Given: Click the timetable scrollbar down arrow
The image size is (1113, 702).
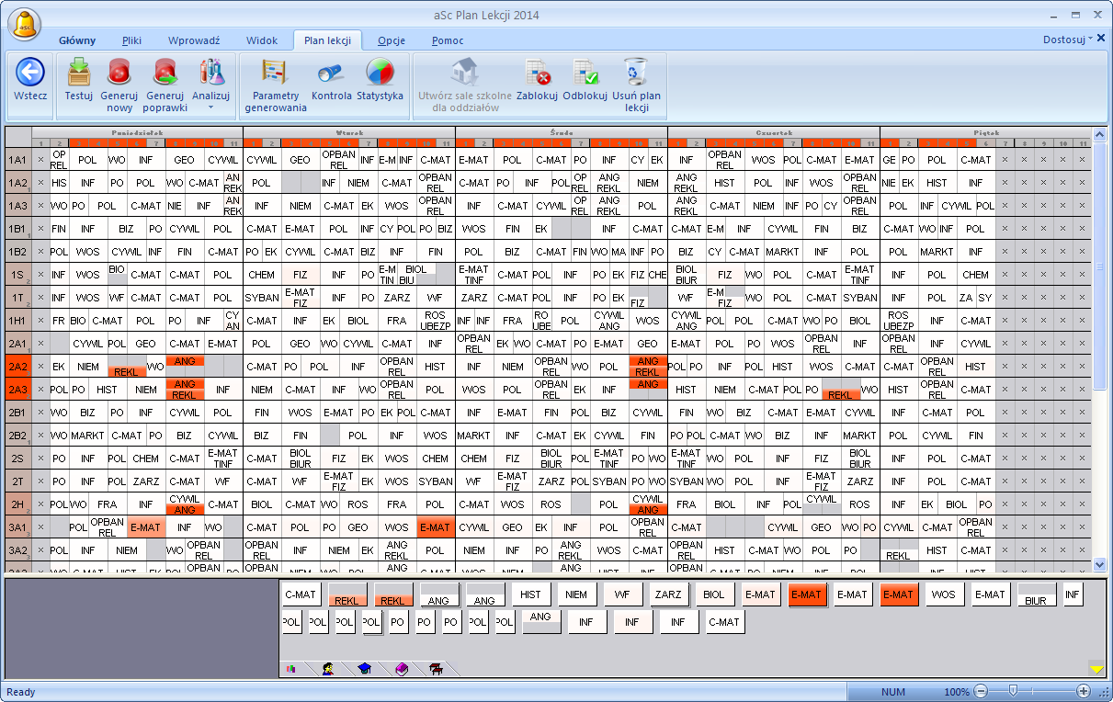Looking at the screenshot, I should point(1100,564).
